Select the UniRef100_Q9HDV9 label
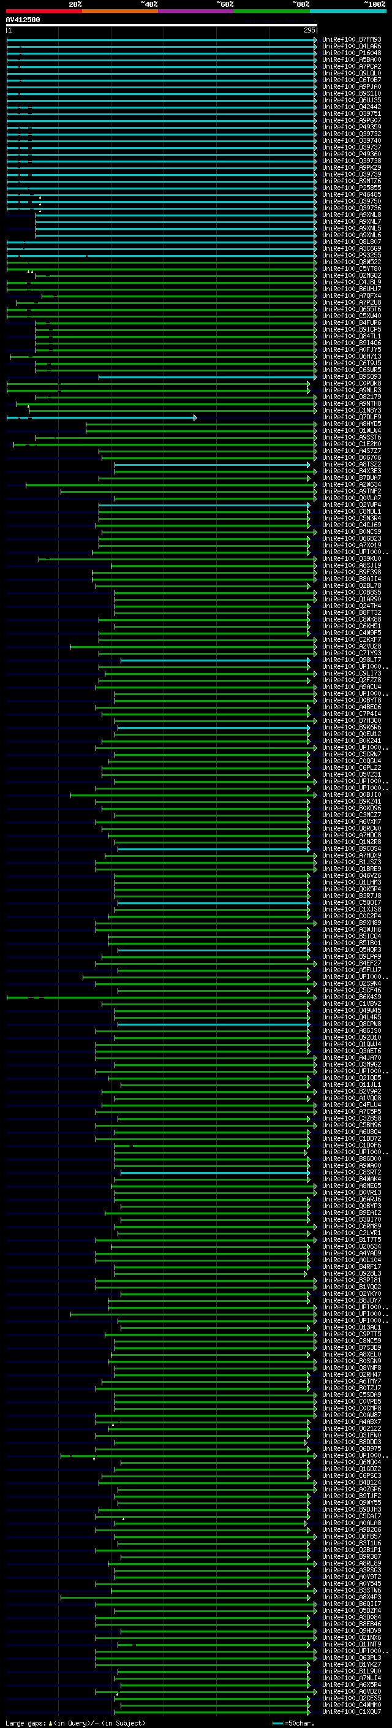This screenshot has width=392, height=1728. (x=352, y=1630)
